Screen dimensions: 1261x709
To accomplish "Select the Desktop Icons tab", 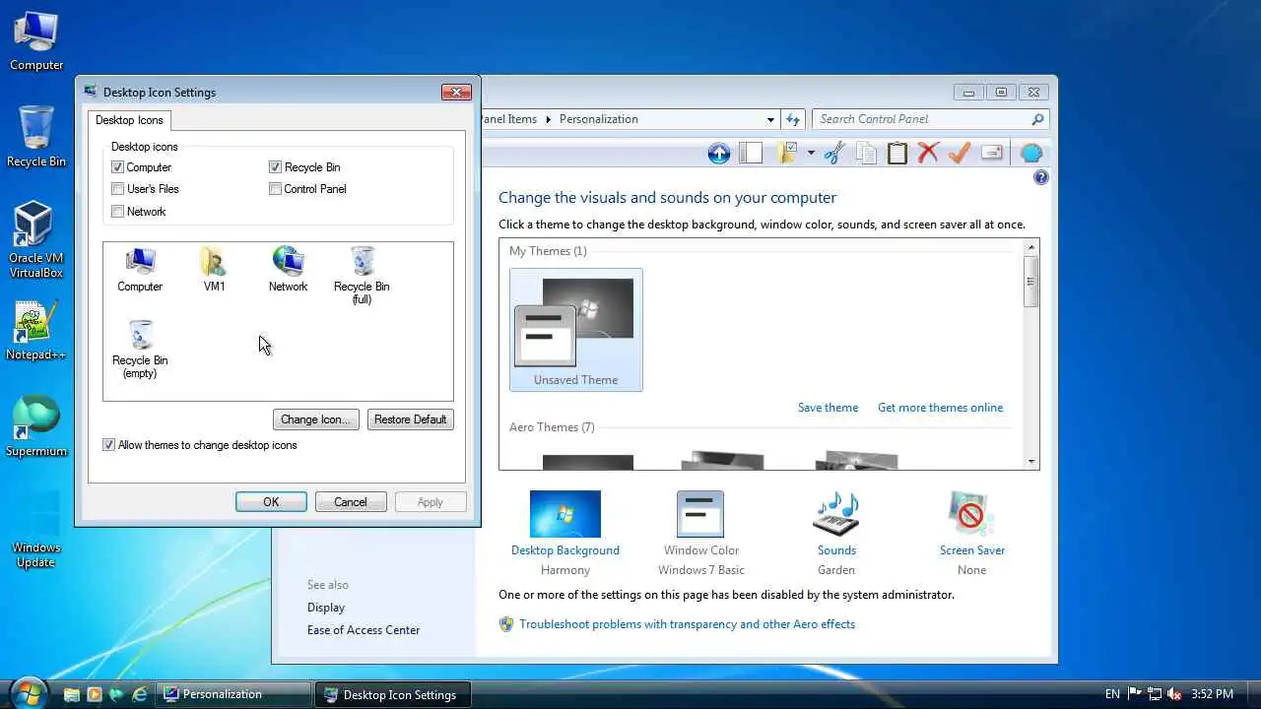I will (129, 120).
